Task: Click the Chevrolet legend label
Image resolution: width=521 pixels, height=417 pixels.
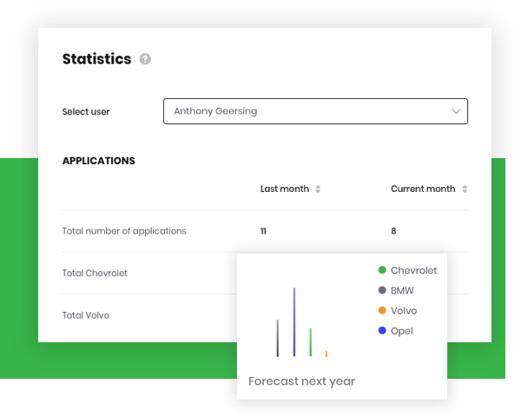Action: [413, 270]
